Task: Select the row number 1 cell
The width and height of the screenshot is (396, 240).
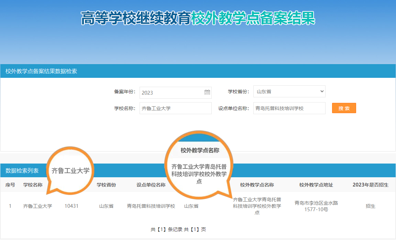Action: click(x=10, y=206)
